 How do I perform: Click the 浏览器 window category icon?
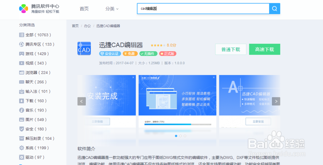pos(22,73)
